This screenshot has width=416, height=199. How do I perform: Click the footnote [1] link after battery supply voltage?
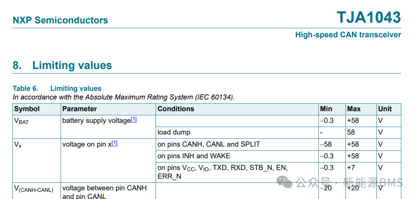134,120
